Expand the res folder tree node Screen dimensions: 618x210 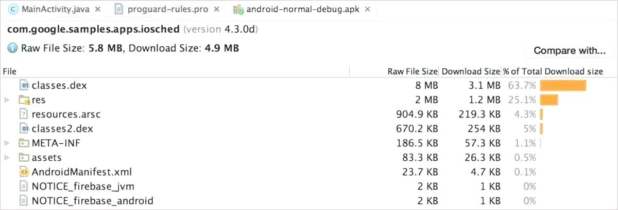tap(7, 100)
